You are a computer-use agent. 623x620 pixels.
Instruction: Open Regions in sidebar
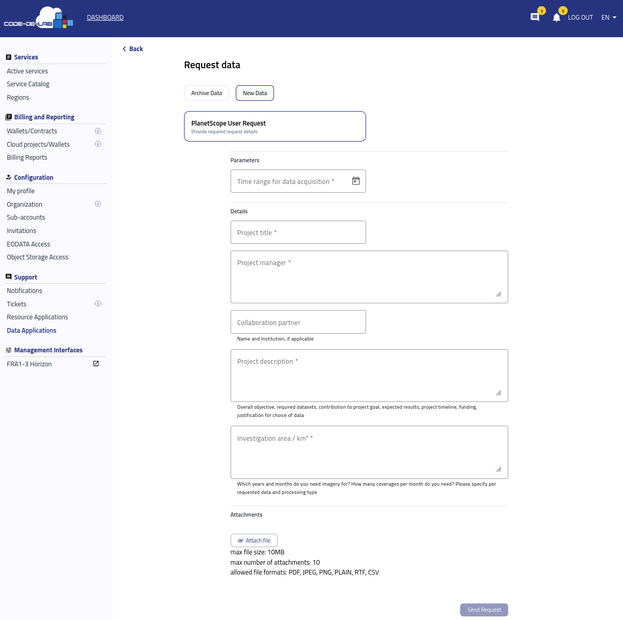pos(18,98)
